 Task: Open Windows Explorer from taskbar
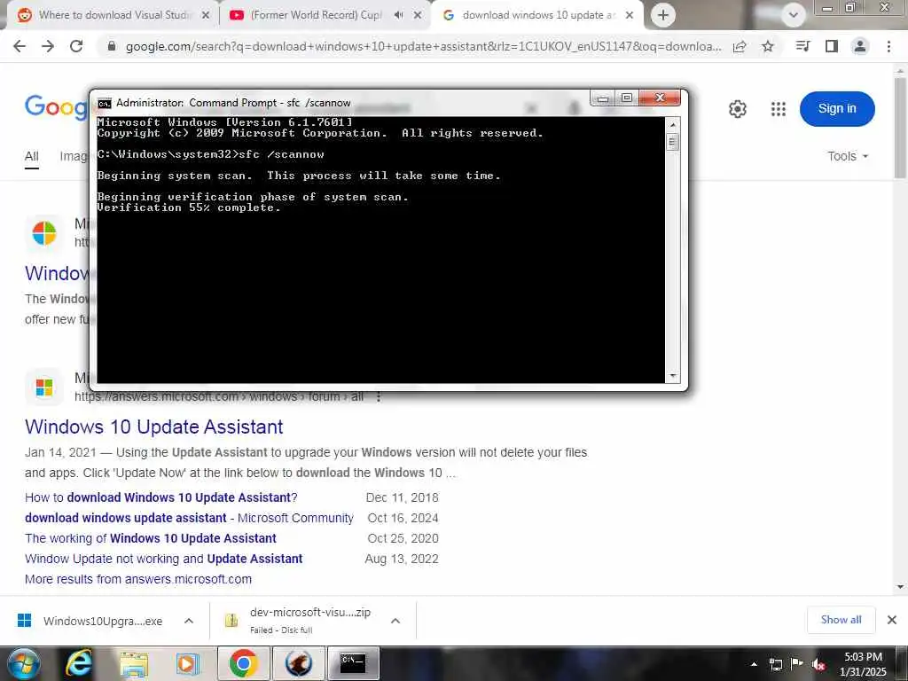134,664
